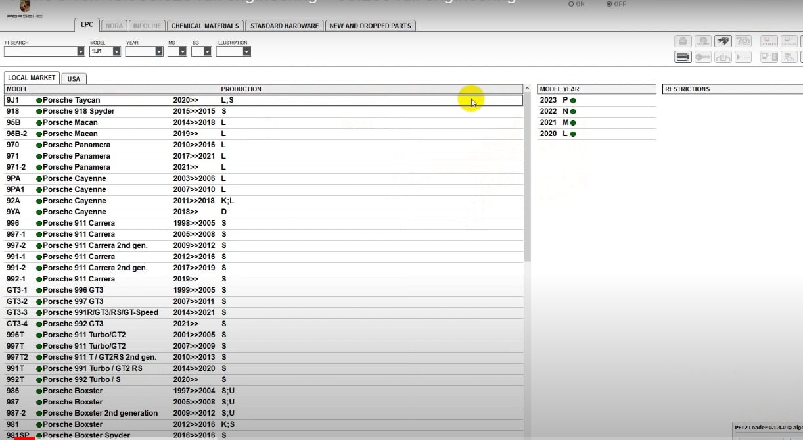Select model year 2022 N
The width and height of the screenshot is (803, 440).
[597, 111]
